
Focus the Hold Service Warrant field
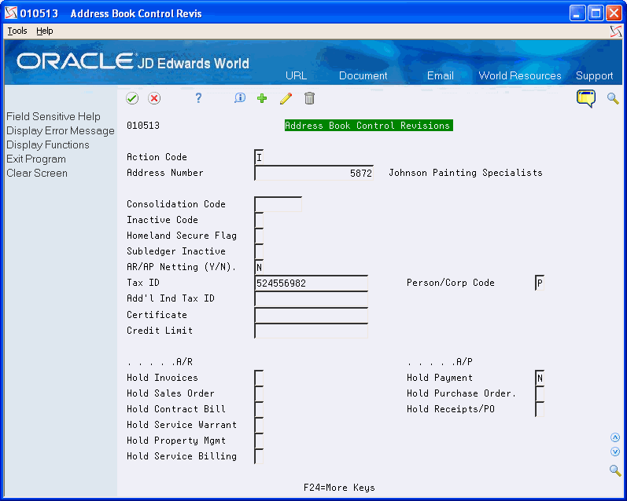(259, 425)
